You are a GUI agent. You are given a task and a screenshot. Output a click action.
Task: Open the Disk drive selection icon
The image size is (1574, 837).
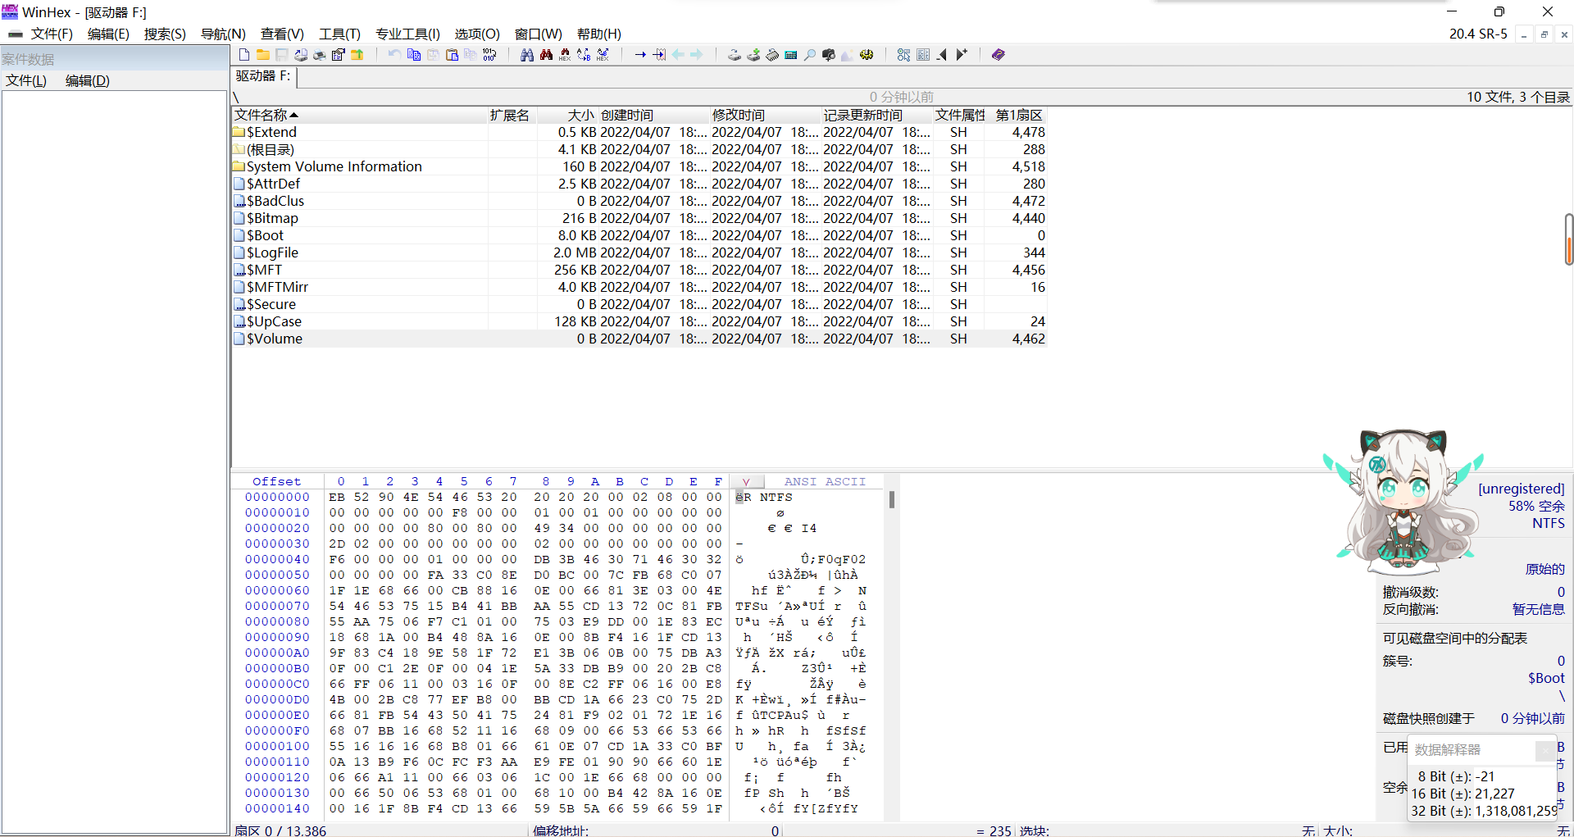pos(735,54)
